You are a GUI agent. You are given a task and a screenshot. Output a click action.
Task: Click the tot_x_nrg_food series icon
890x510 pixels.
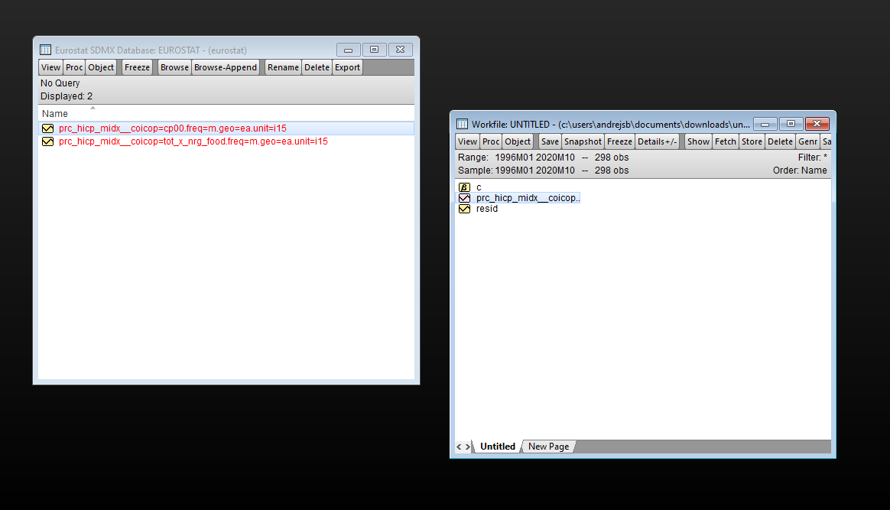pos(47,141)
